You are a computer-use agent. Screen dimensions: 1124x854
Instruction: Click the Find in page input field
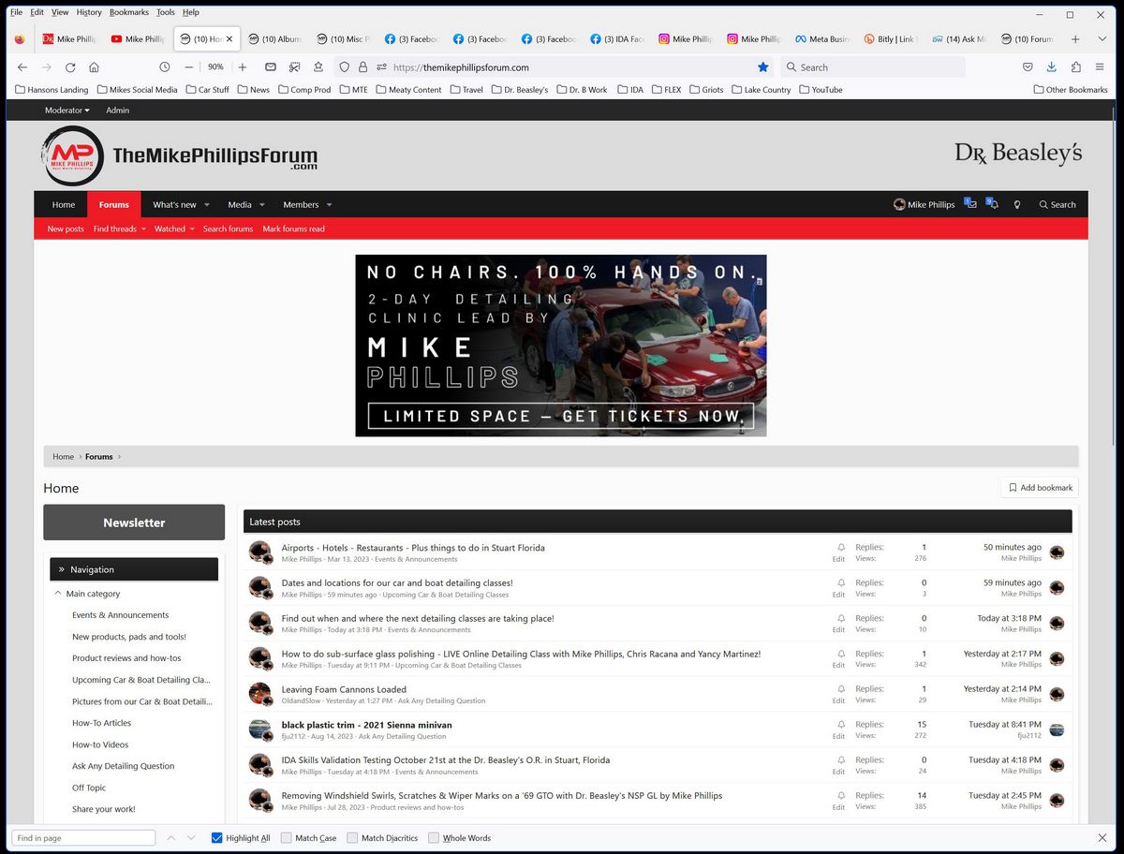point(83,838)
